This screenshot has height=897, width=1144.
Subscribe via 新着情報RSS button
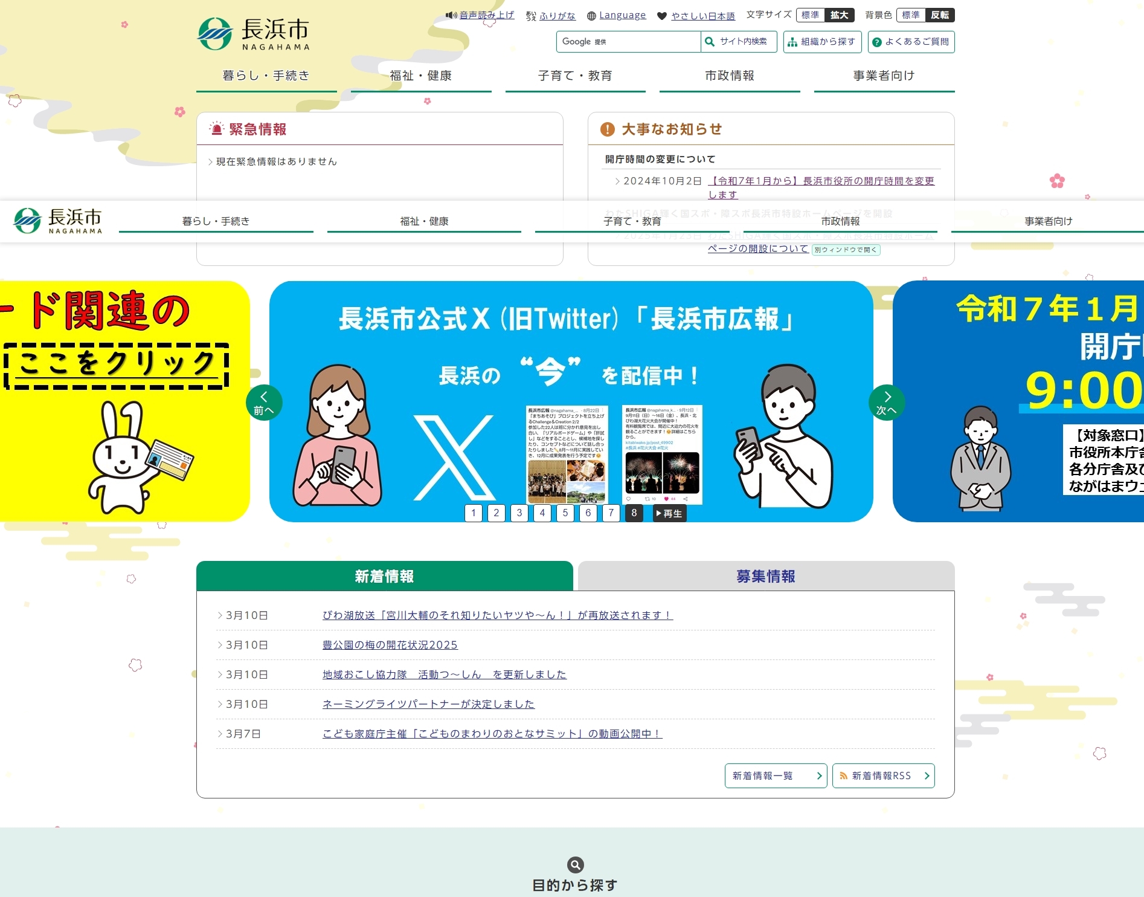tap(883, 776)
